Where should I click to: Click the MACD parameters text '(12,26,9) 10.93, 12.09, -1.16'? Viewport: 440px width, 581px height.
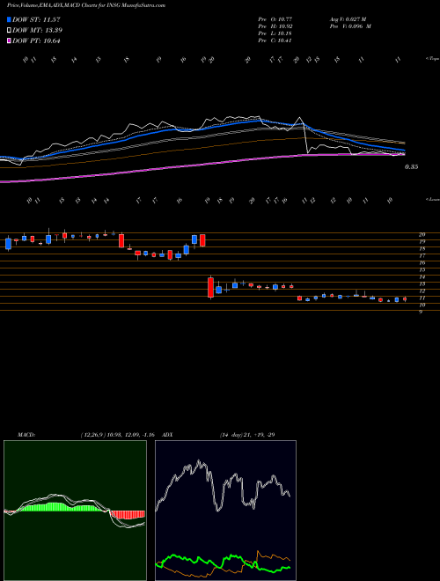tap(117, 434)
